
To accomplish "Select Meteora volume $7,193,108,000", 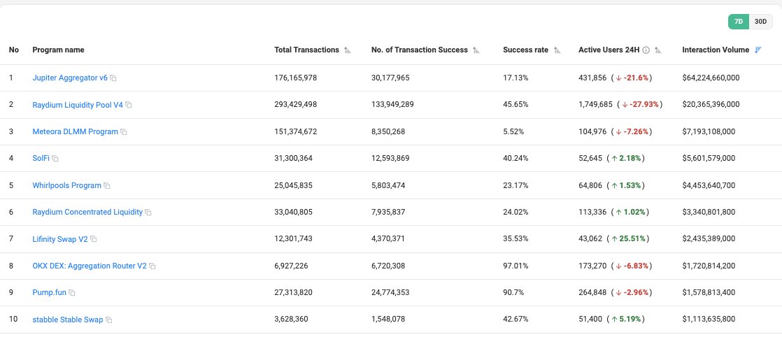I will coord(709,131).
